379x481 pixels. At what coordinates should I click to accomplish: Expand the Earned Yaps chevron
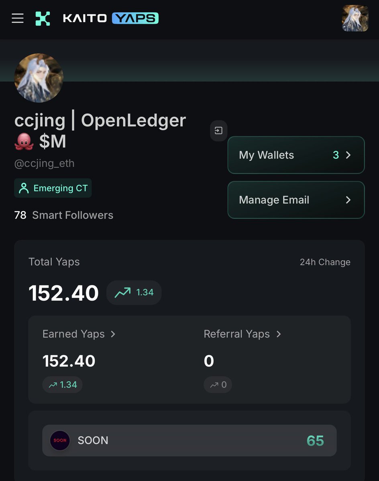click(x=113, y=334)
